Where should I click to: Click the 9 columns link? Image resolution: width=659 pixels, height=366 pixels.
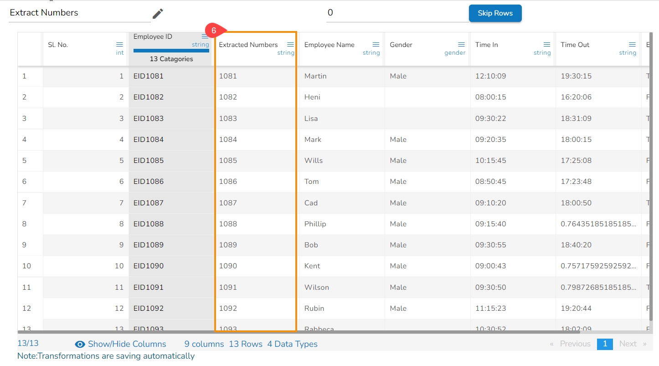click(x=204, y=344)
